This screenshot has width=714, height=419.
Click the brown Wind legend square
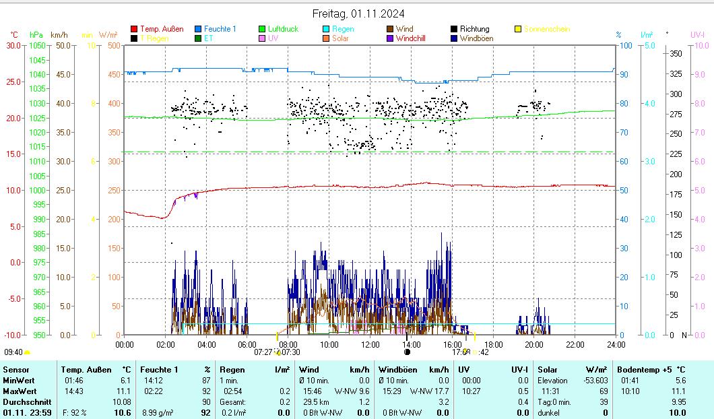[x=391, y=29]
